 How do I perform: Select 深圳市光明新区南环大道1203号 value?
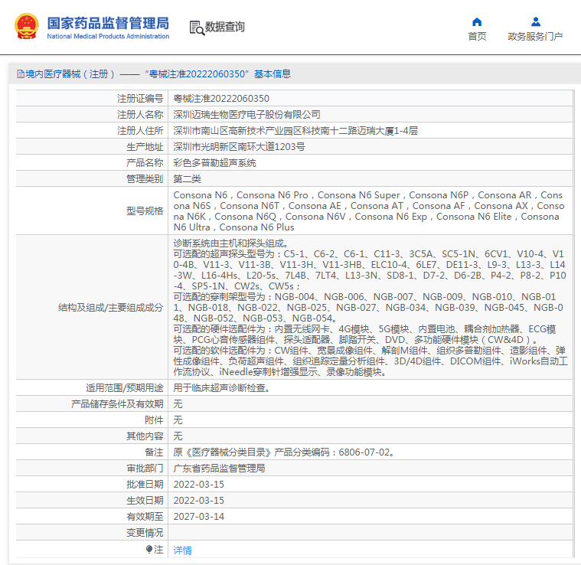tap(239, 147)
